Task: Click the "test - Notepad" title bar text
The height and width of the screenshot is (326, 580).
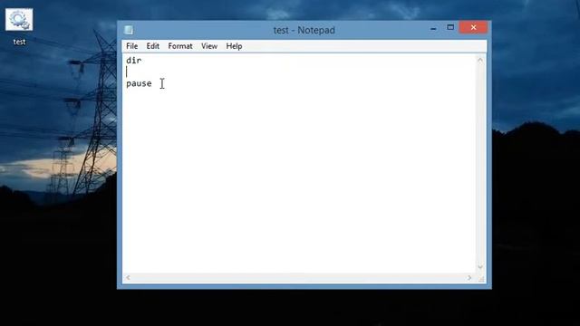Action: coord(304,30)
